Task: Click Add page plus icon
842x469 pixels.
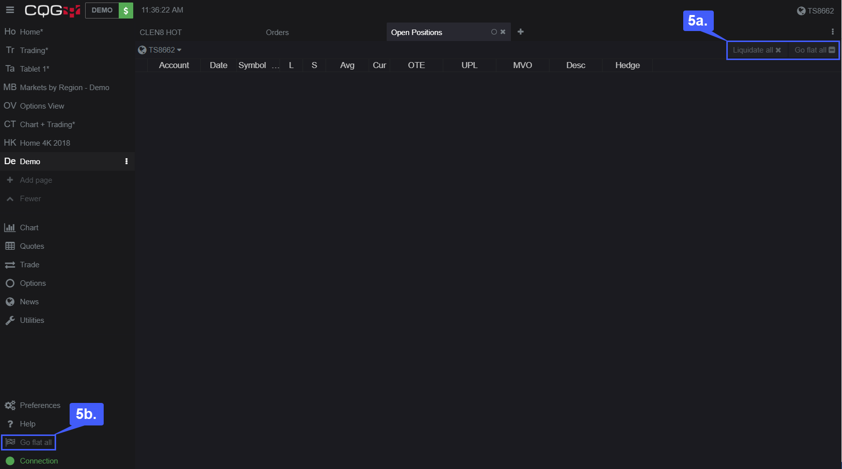Action: pyautogui.click(x=10, y=180)
